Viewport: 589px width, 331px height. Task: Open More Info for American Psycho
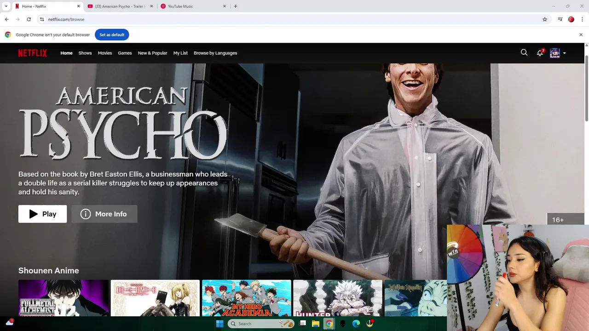[104, 214]
